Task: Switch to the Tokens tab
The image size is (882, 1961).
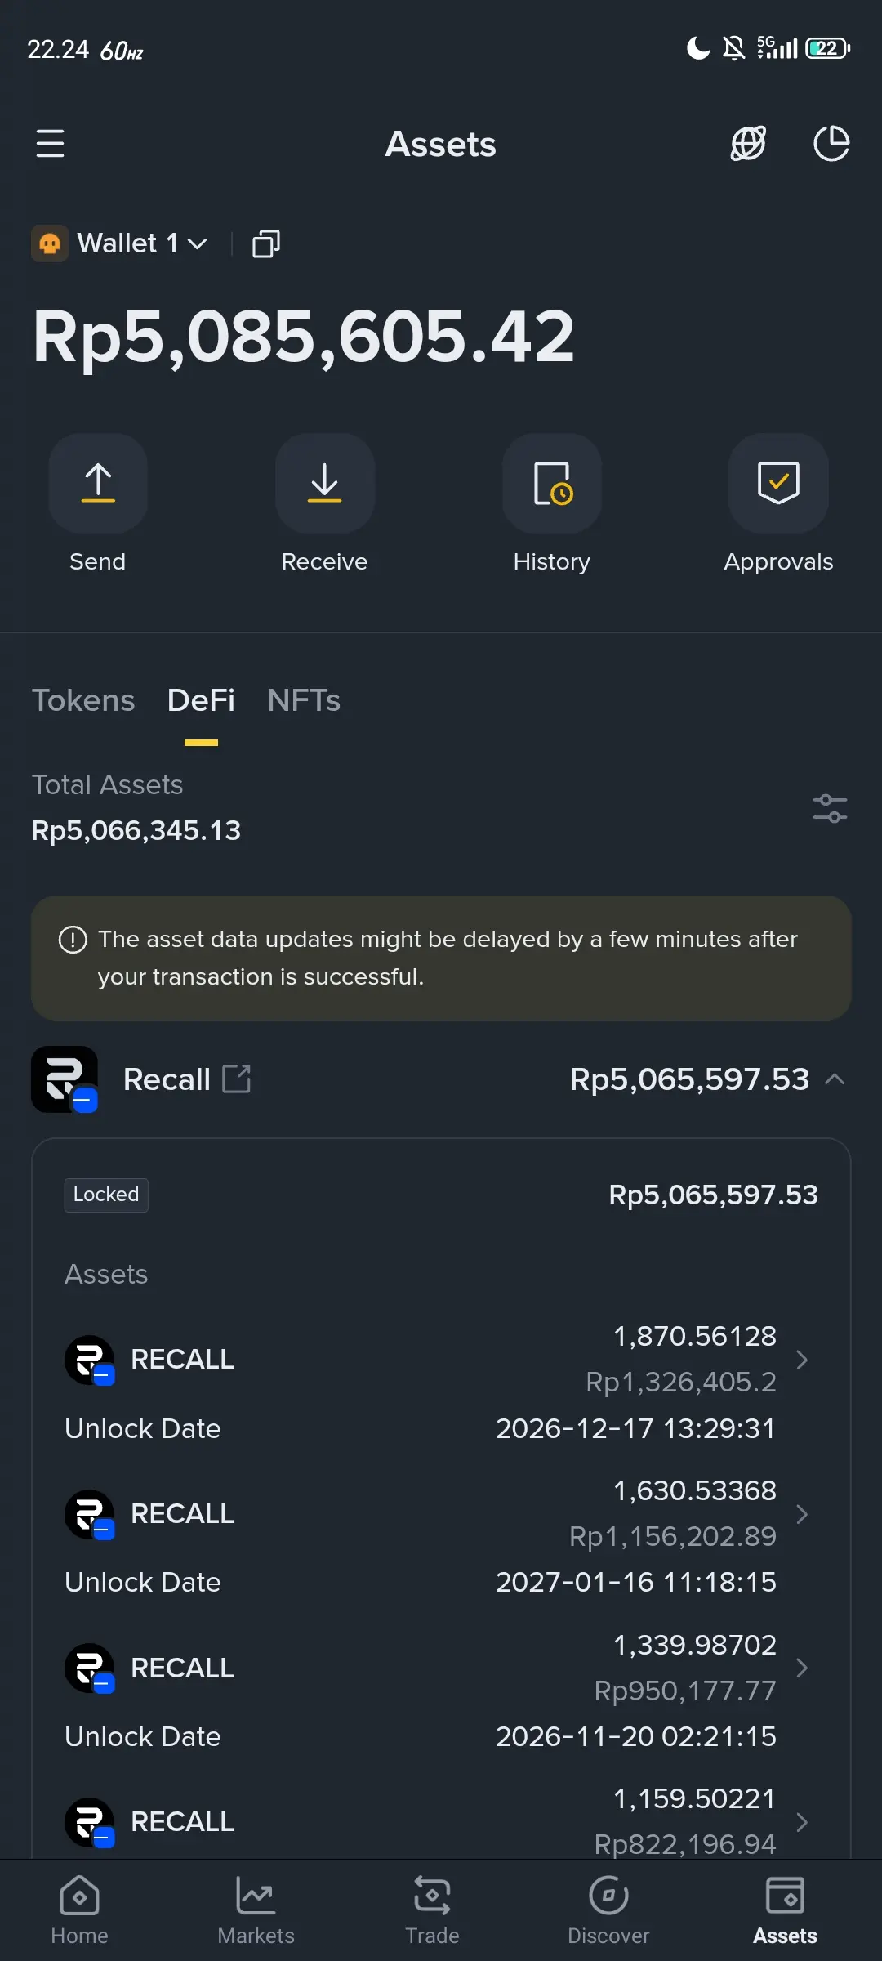Action: [83, 700]
